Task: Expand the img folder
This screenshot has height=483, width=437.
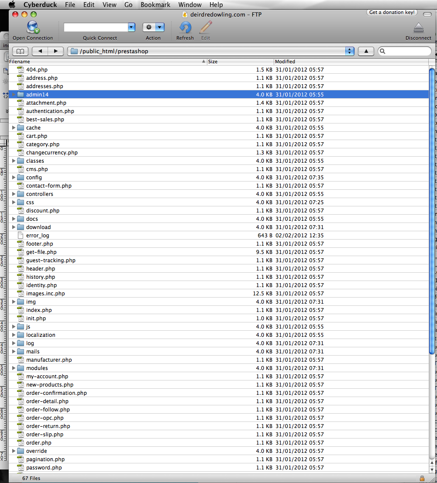Action: point(14,301)
